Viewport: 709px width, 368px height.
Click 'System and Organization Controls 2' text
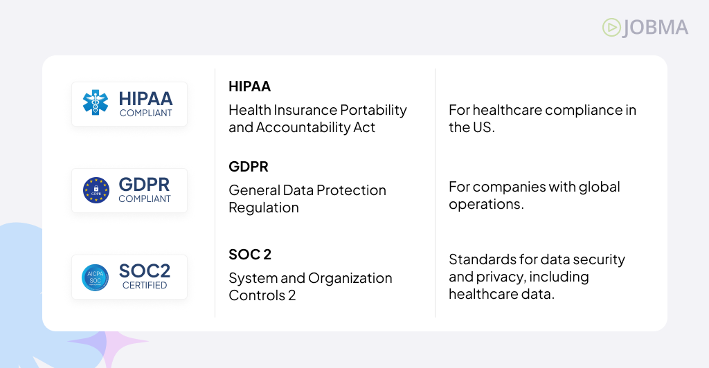pyautogui.click(x=310, y=287)
